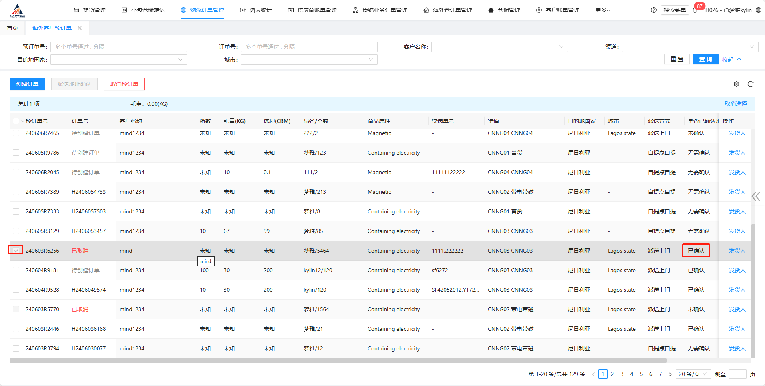Click the HART logo
This screenshot has width=765, height=386.
pyautogui.click(x=17, y=10)
